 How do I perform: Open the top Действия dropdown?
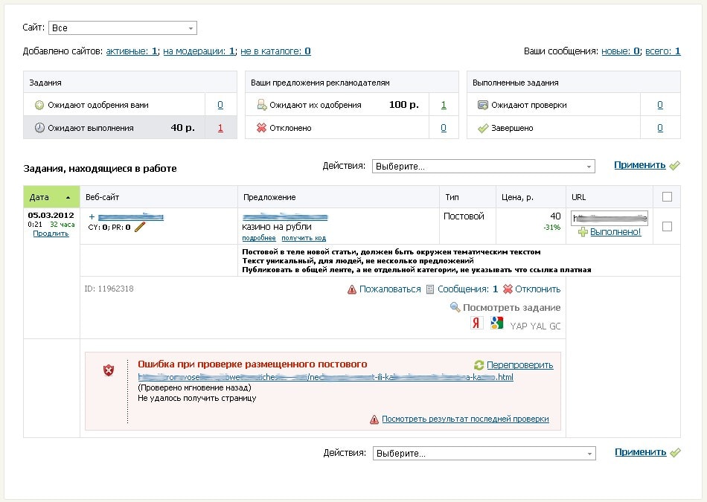pos(483,167)
